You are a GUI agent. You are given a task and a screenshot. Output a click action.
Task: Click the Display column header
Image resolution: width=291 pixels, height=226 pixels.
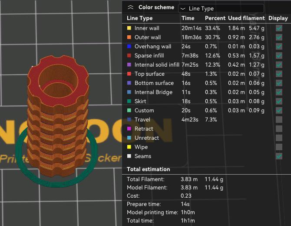pos(278,18)
